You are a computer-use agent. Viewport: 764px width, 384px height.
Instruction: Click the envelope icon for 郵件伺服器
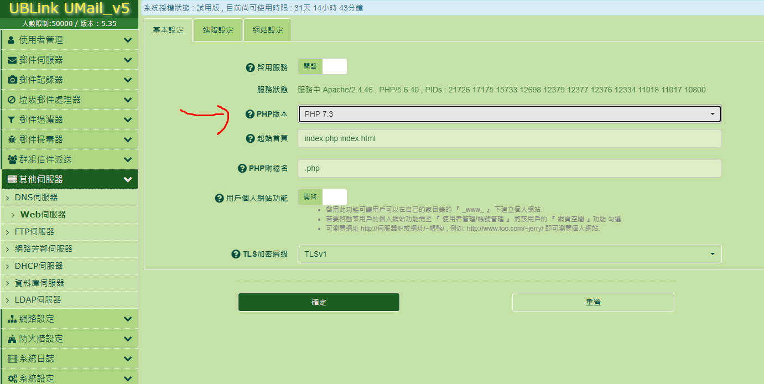click(12, 60)
